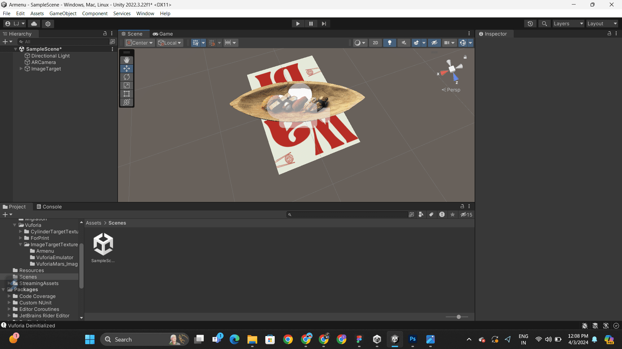Select the Resources folder
The image size is (622, 349).
[31, 270]
